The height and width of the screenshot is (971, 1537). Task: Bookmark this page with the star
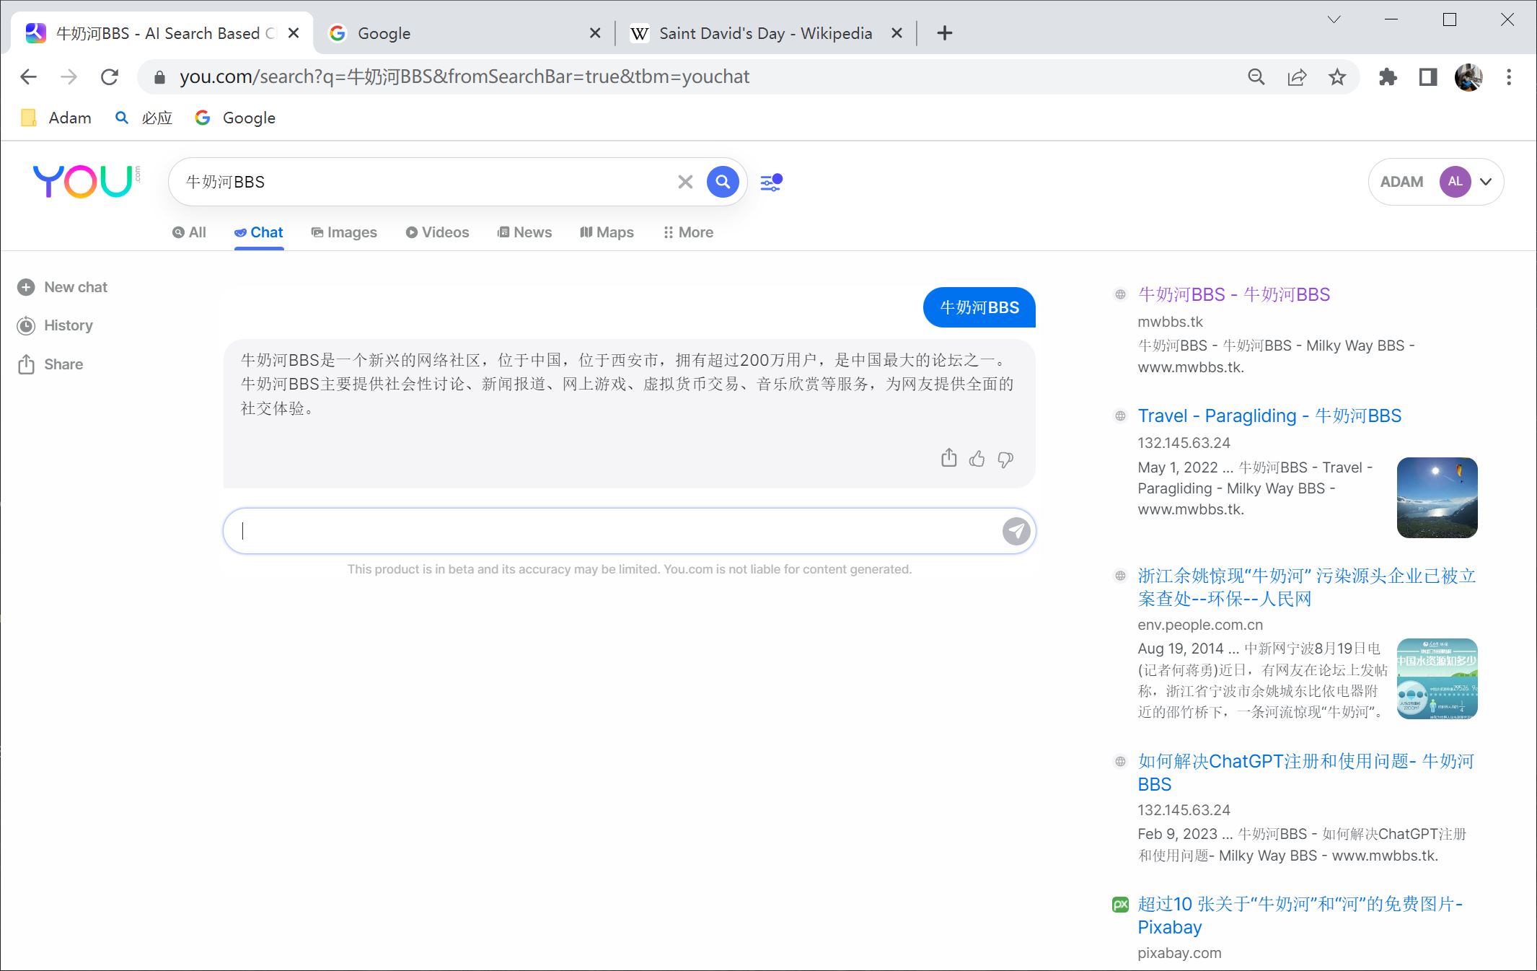[1337, 76]
